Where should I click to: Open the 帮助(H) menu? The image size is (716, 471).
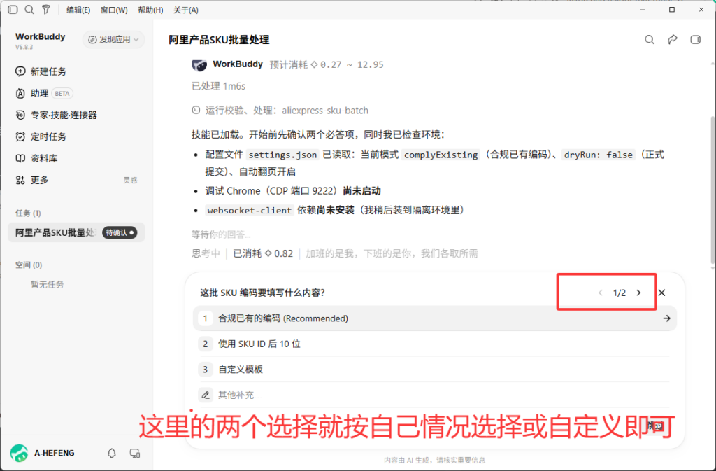pos(150,10)
